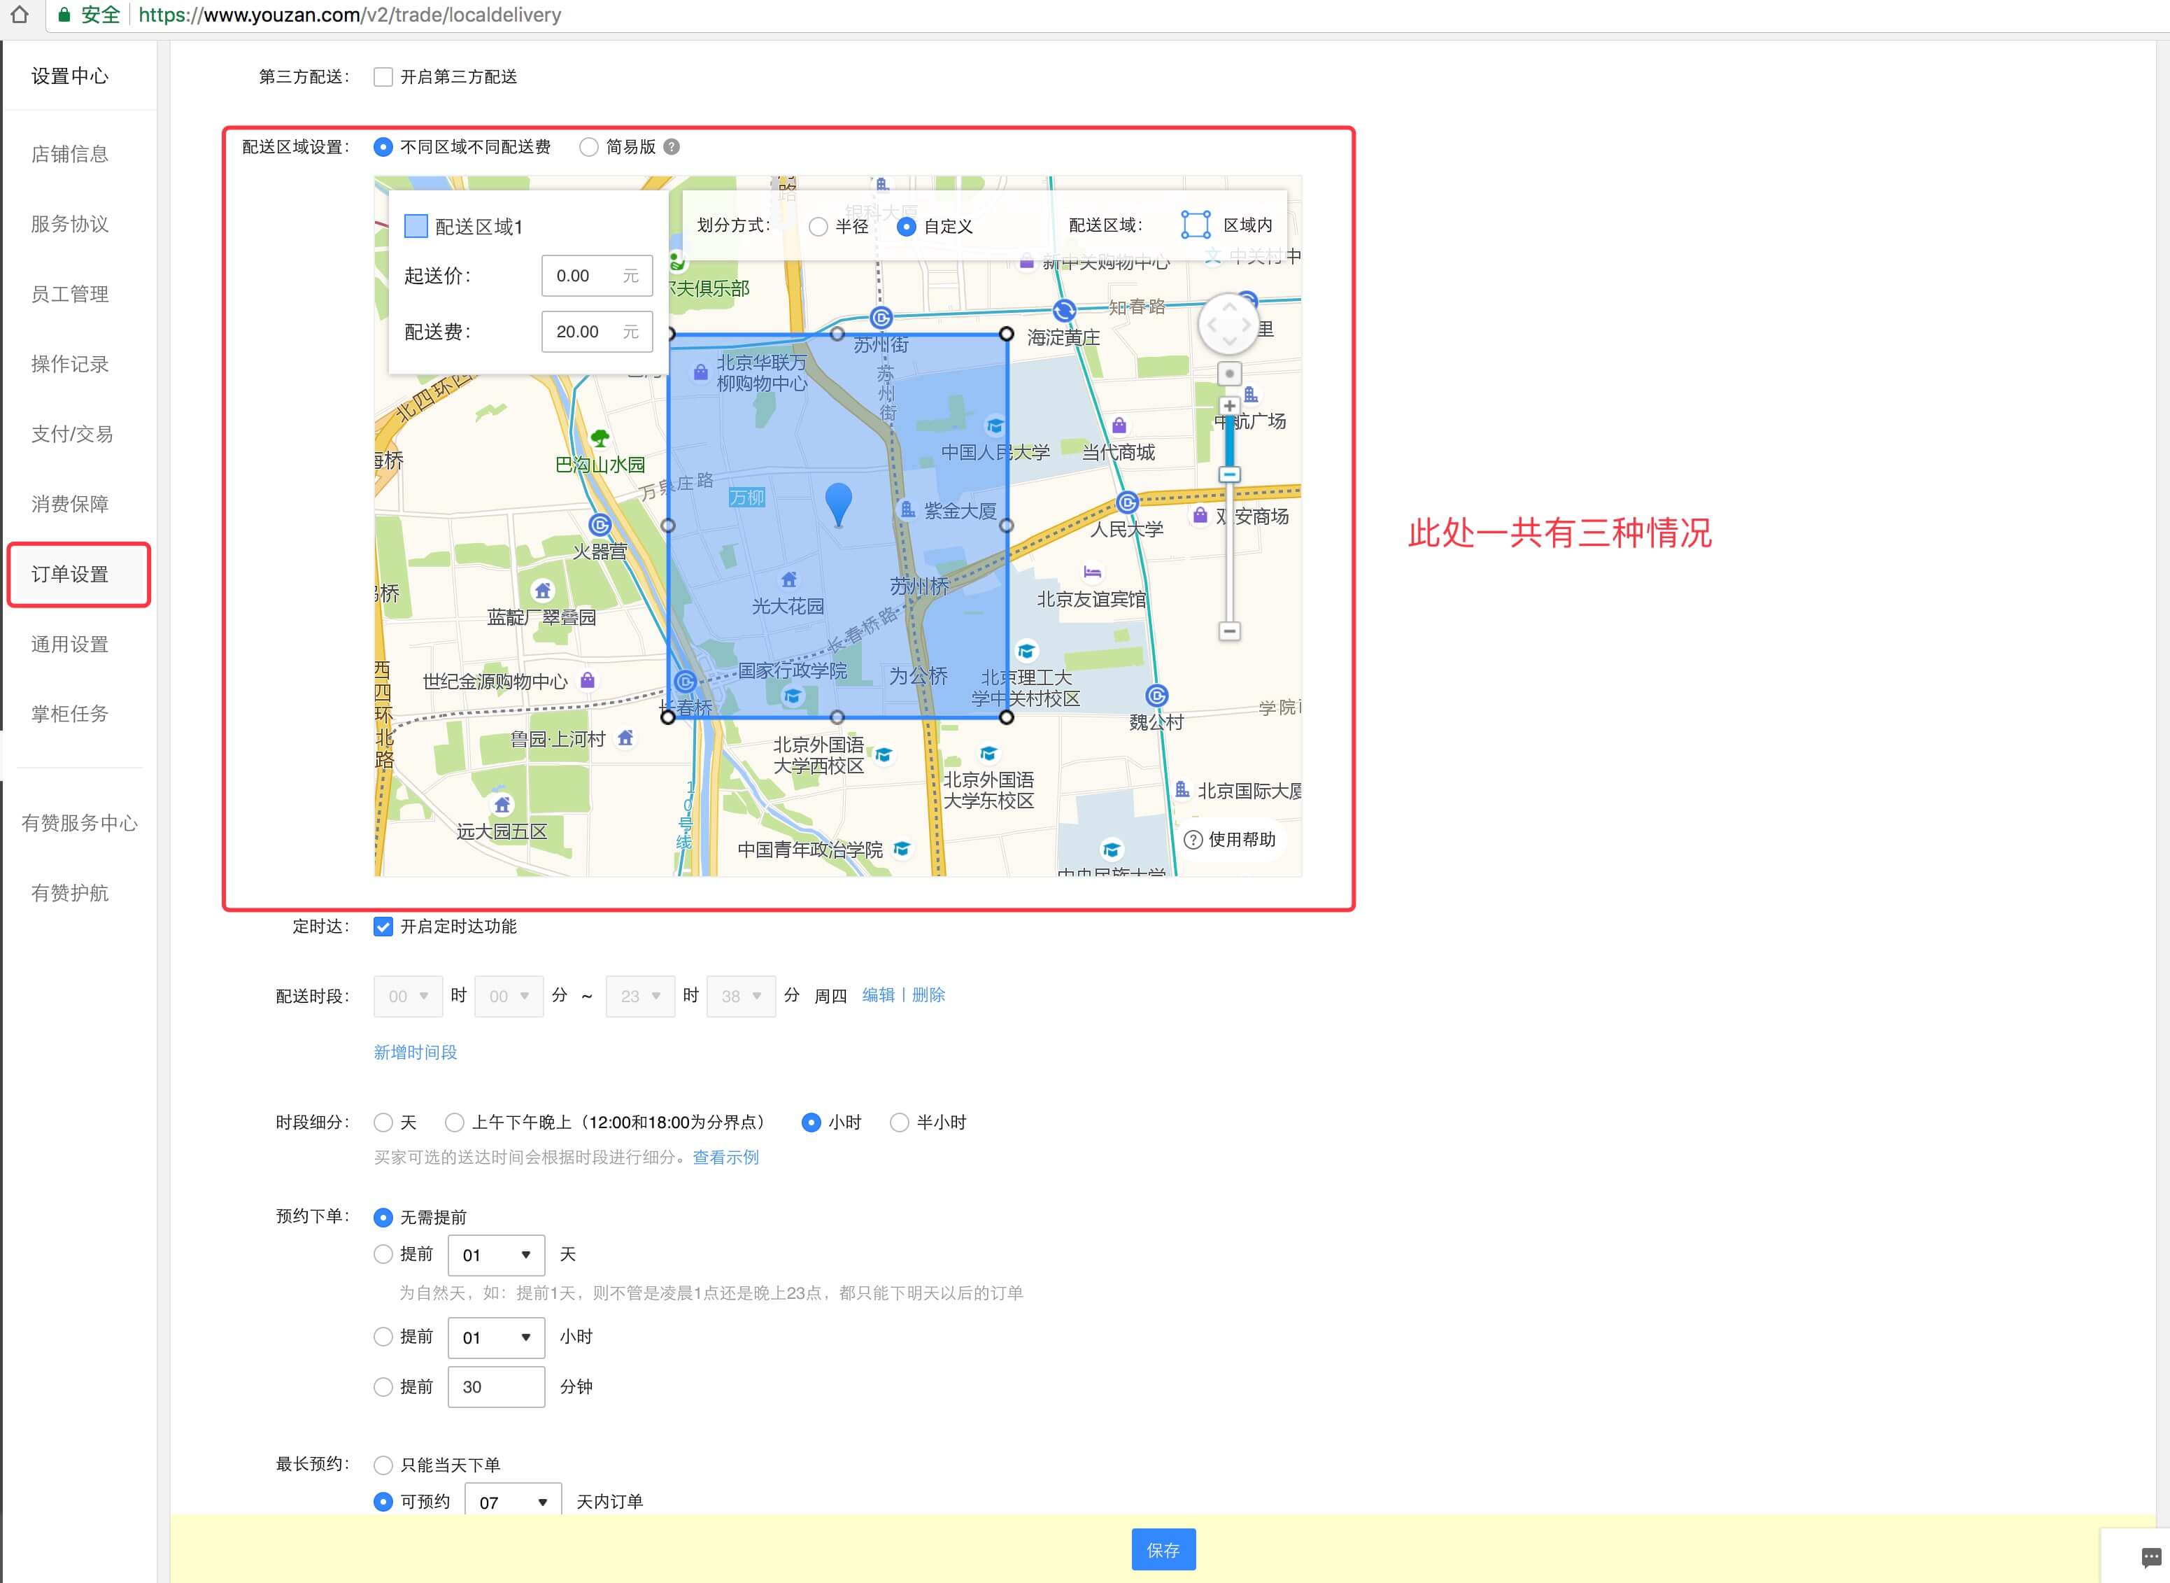Click the 魏公村 subway station icon
The image size is (2170, 1583).
point(1157,696)
